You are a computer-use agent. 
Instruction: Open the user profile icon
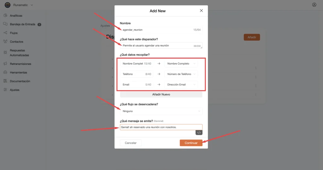click(314, 5)
